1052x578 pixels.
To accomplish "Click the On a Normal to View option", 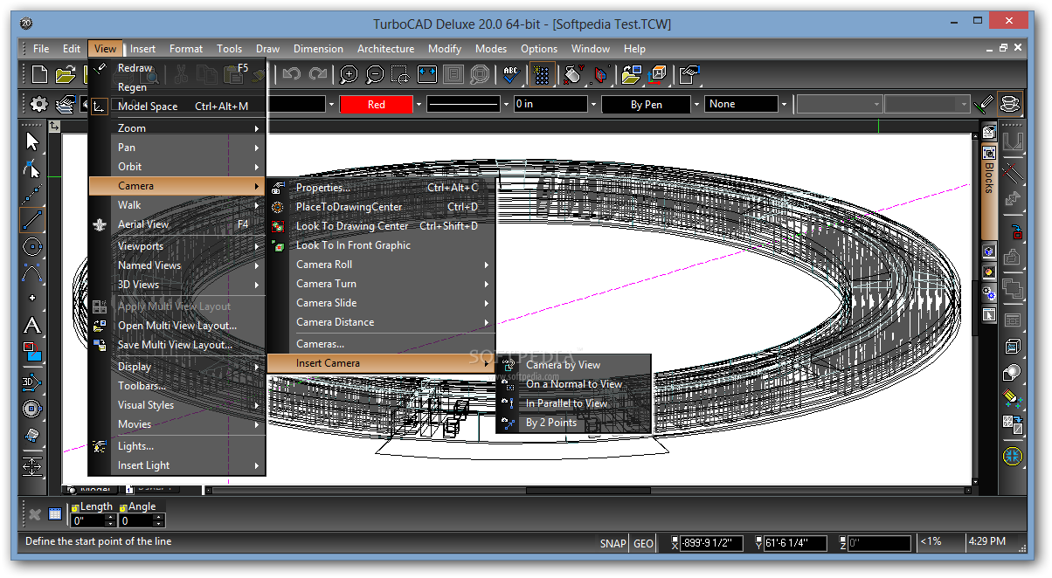I will point(574,384).
